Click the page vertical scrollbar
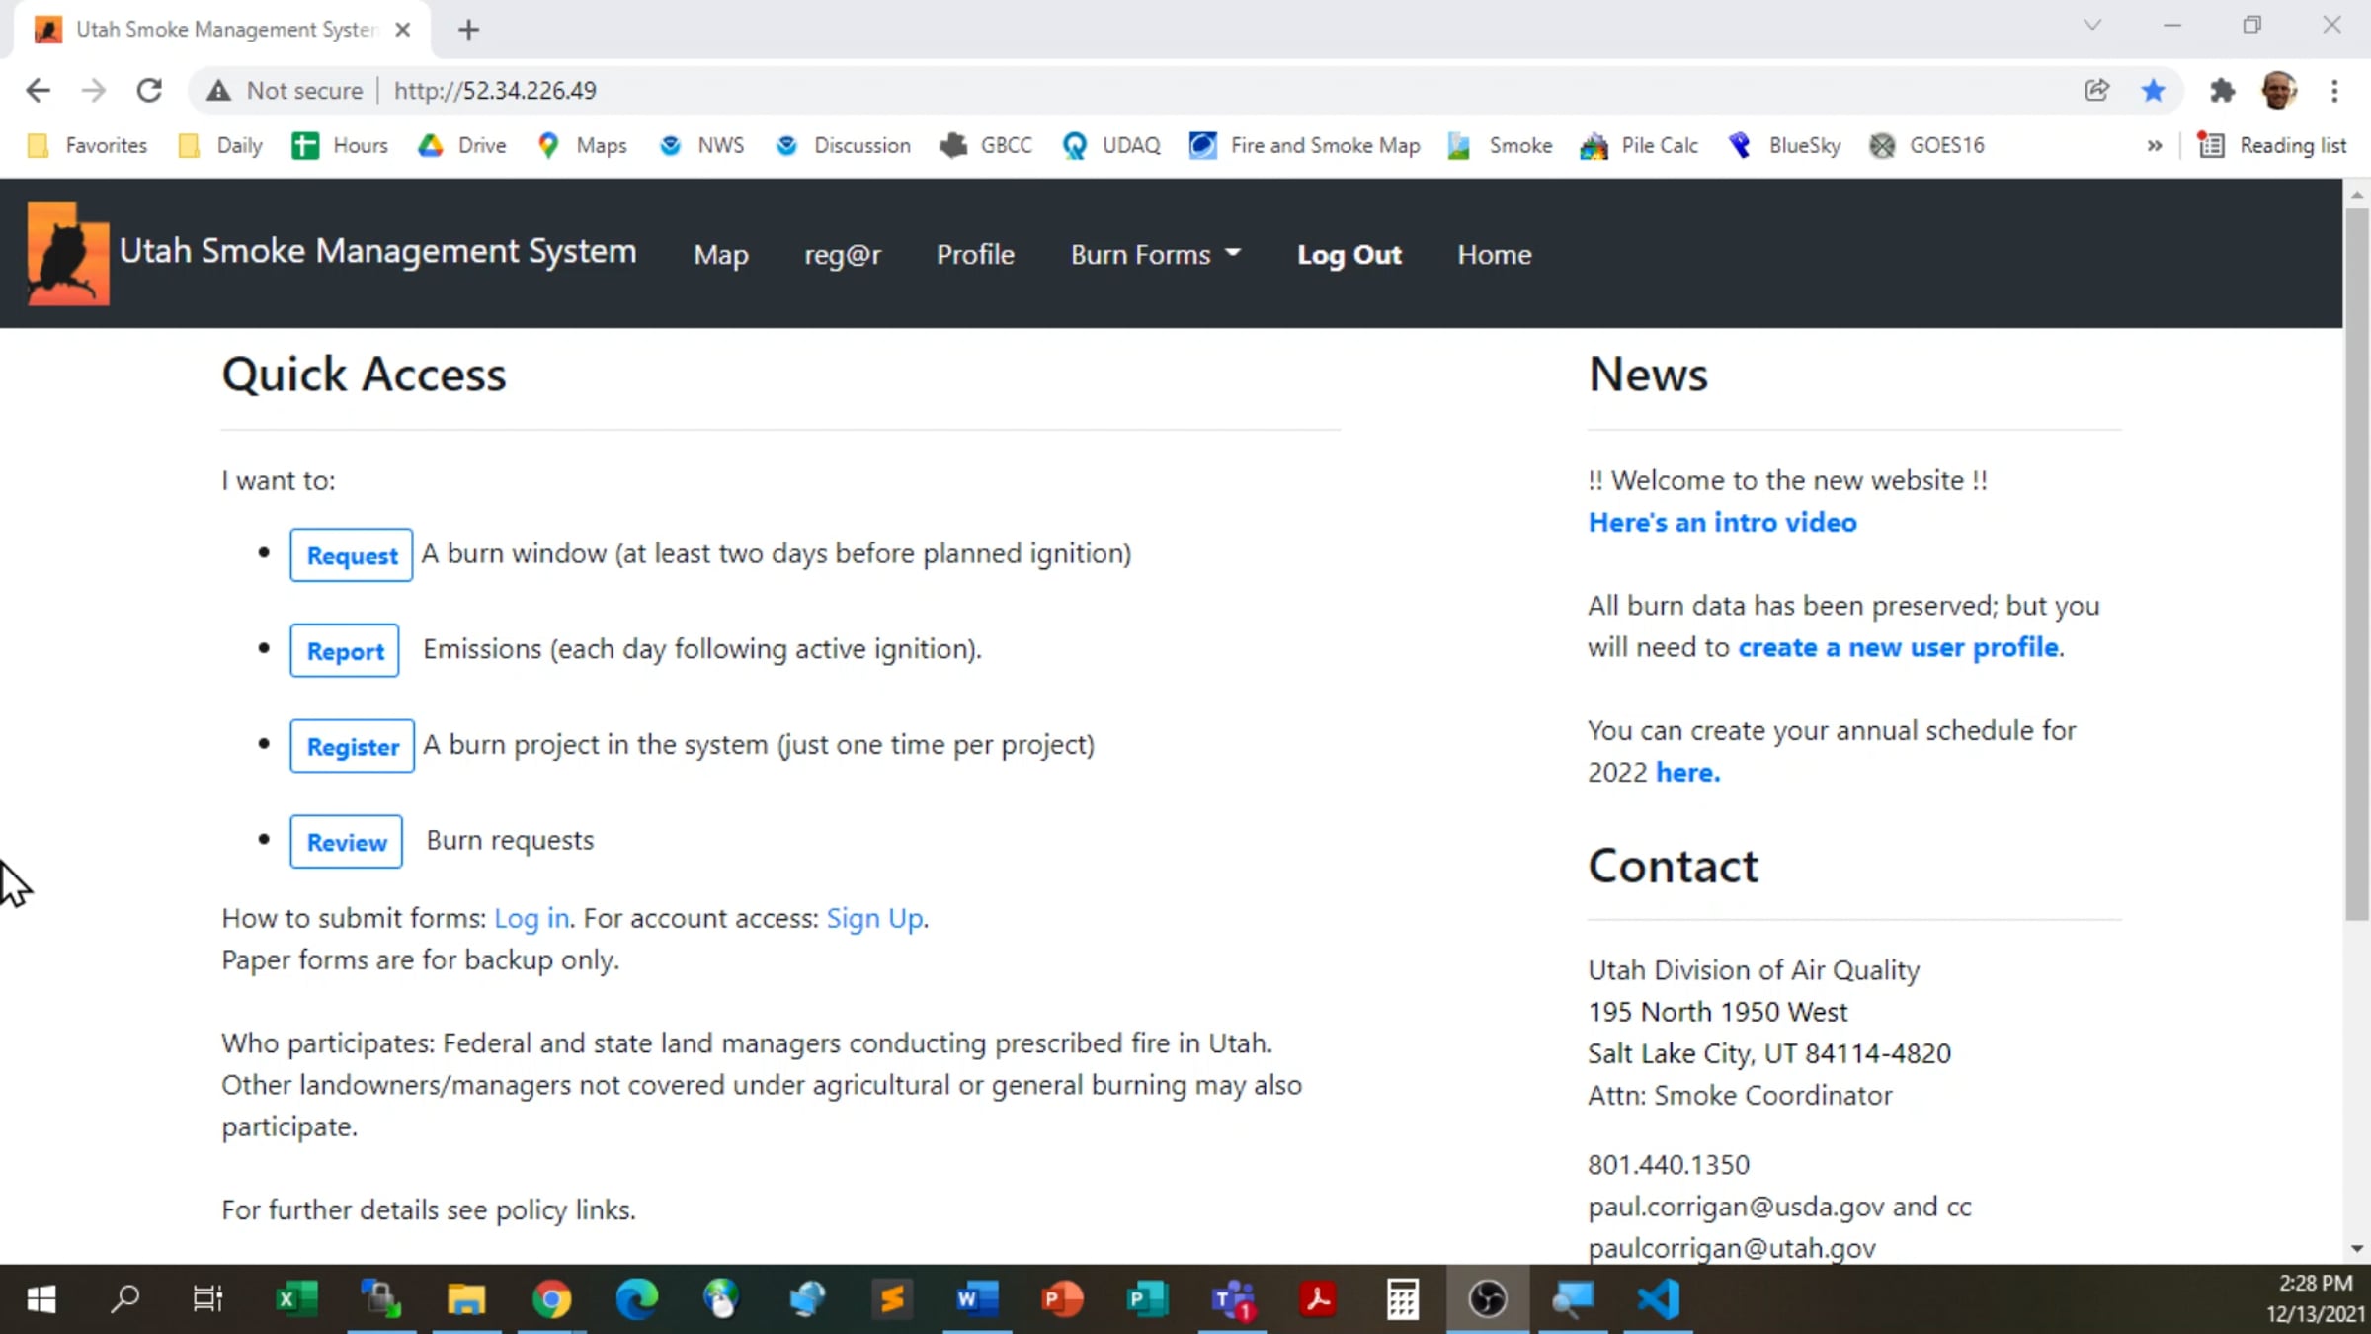This screenshot has width=2371, height=1334. pyautogui.click(x=2357, y=563)
